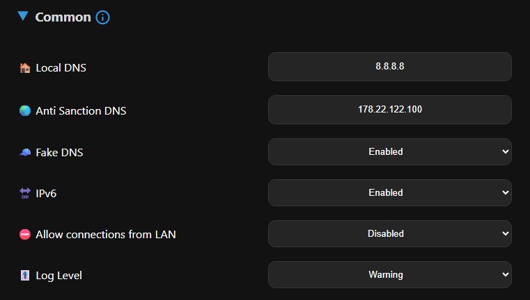Click the red no-entry icon beside LAN setting
This screenshot has height=300, width=530.
pos(25,235)
